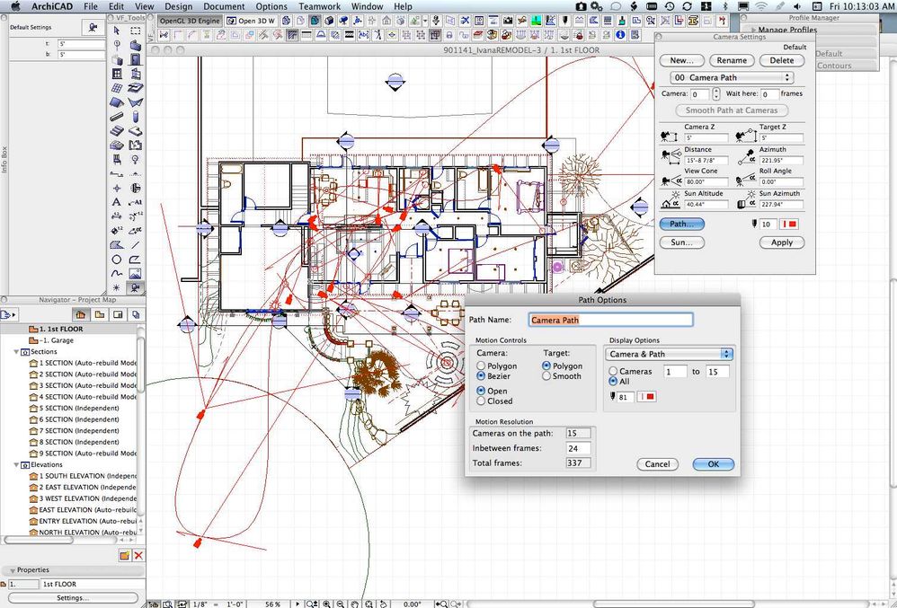Open the Camera & Path display dropdown

click(x=670, y=354)
